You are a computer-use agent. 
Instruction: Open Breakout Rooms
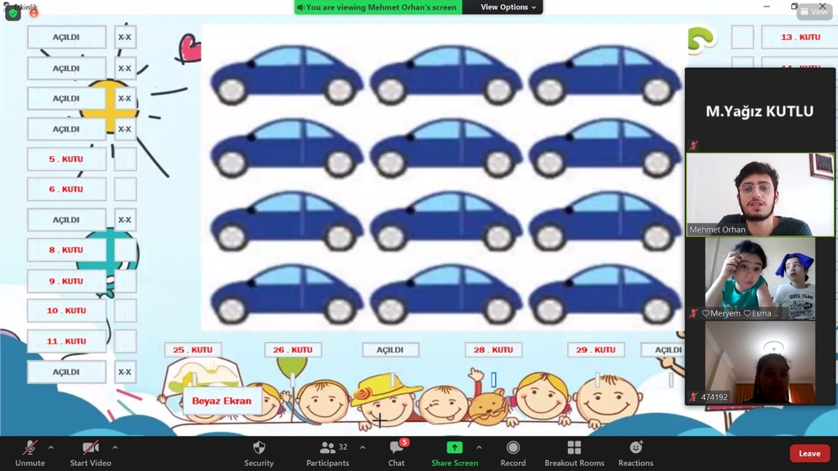[574, 453]
